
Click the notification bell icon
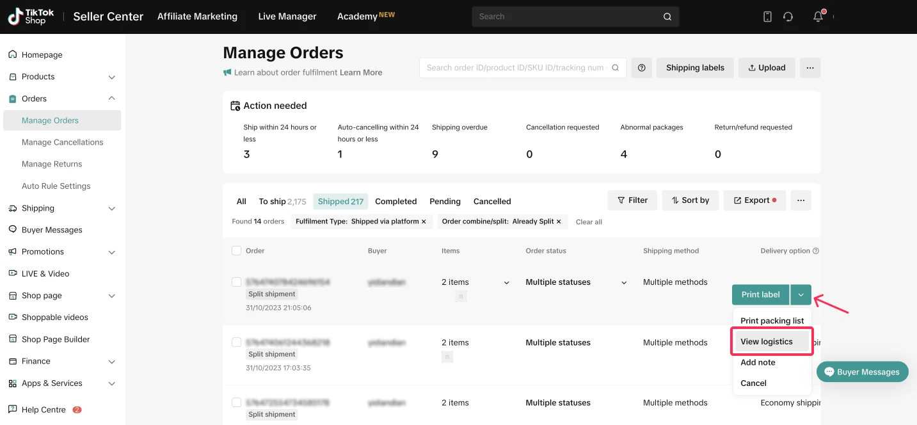[x=818, y=17]
